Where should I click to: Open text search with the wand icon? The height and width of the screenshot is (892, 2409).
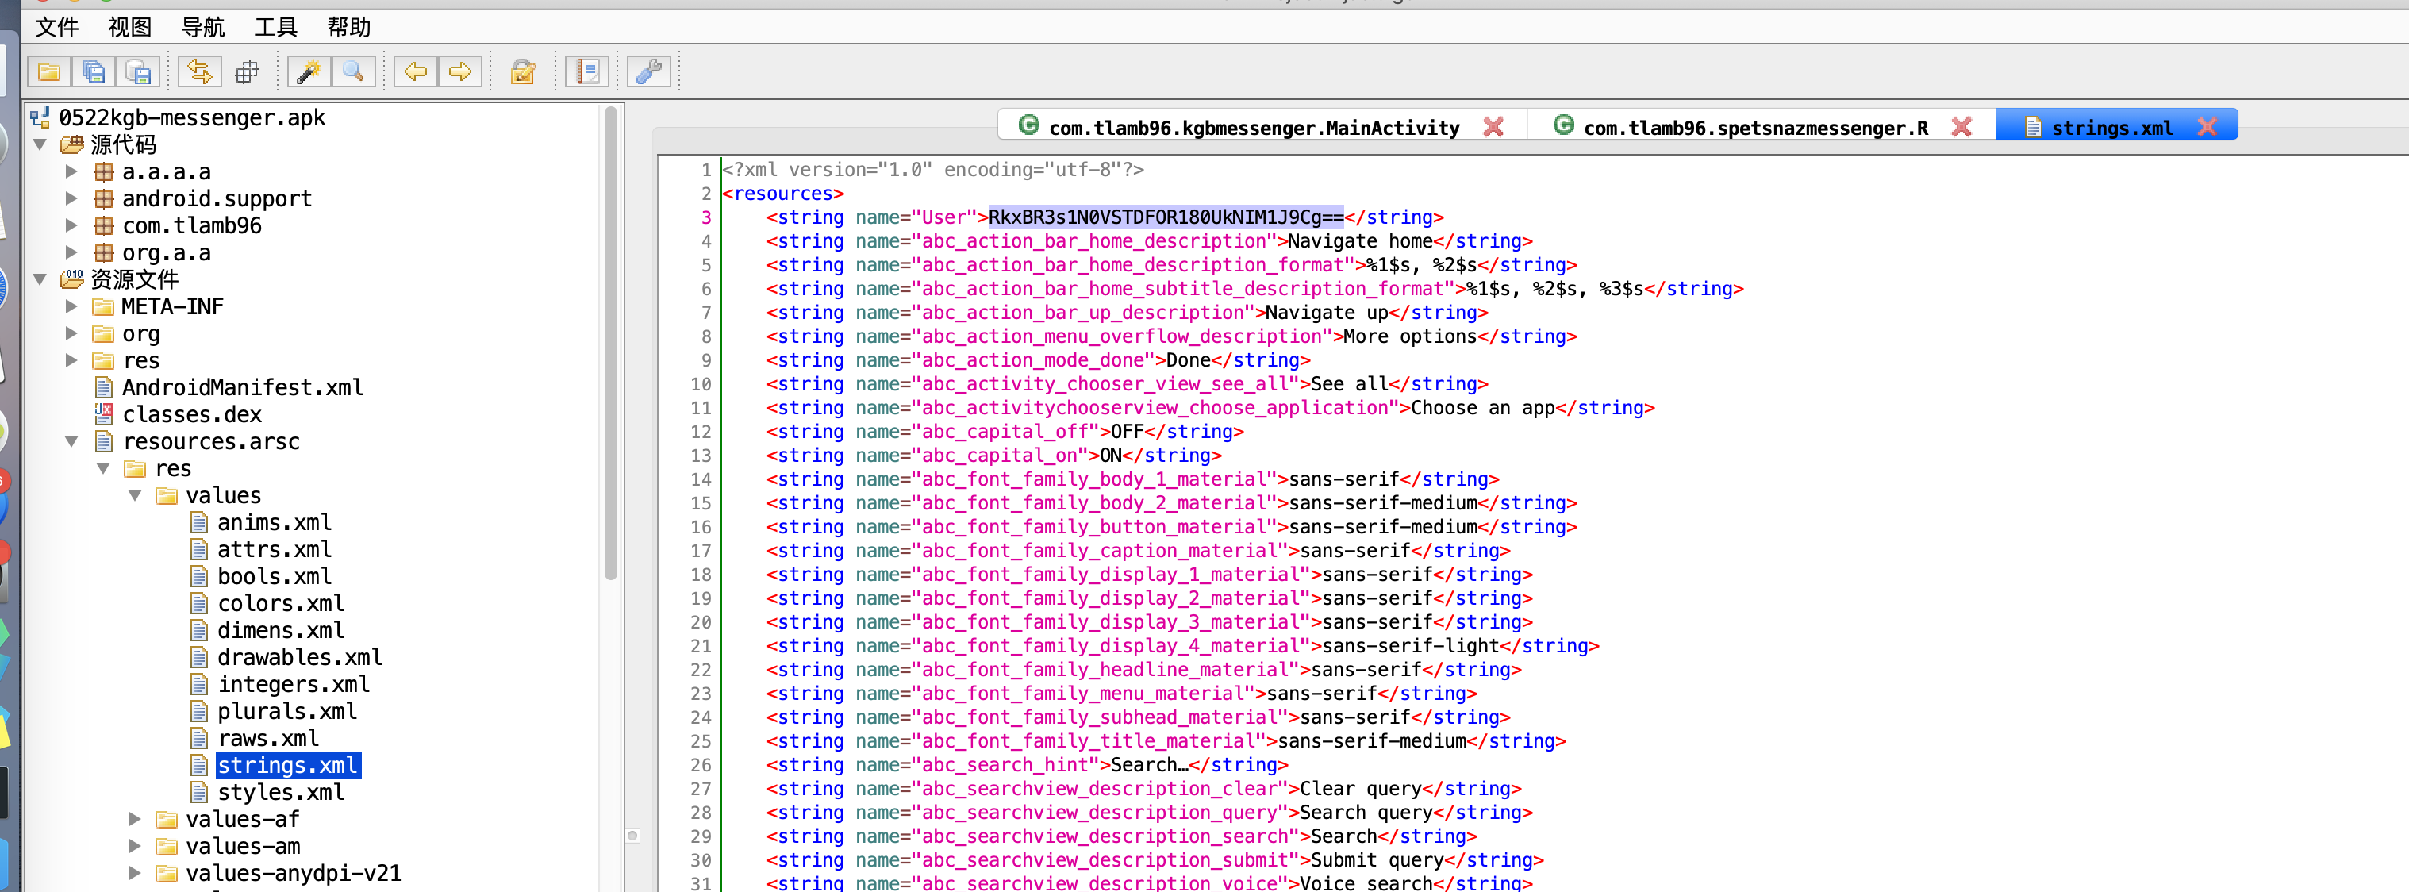[x=309, y=72]
